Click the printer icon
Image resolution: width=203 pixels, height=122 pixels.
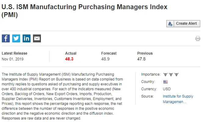[198, 38]
